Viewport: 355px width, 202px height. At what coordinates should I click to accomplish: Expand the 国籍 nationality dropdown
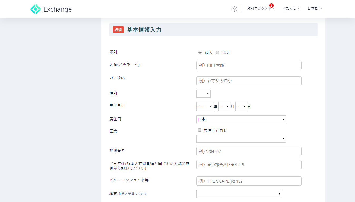(x=241, y=139)
